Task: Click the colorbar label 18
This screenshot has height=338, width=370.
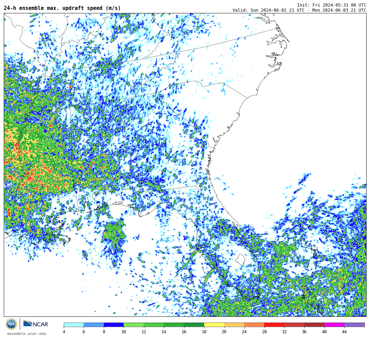Action: (204, 331)
